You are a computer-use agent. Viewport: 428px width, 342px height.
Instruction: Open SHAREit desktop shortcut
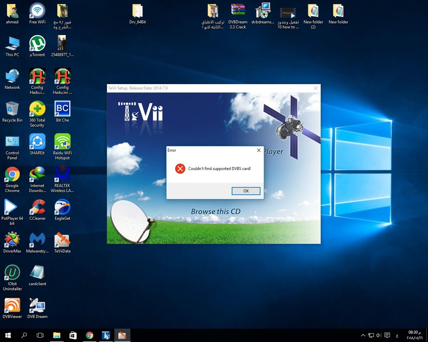tap(37, 145)
